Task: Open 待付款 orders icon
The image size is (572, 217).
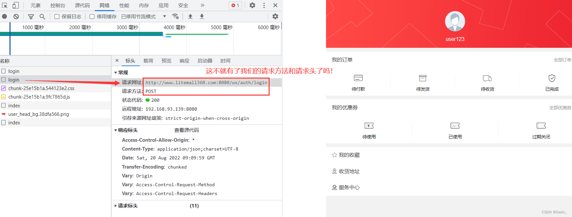Action: pos(358,78)
